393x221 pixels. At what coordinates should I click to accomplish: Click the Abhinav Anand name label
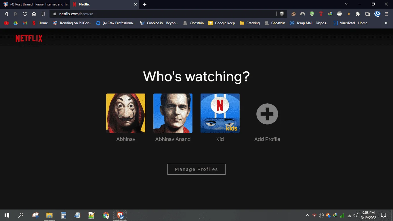[173, 139]
